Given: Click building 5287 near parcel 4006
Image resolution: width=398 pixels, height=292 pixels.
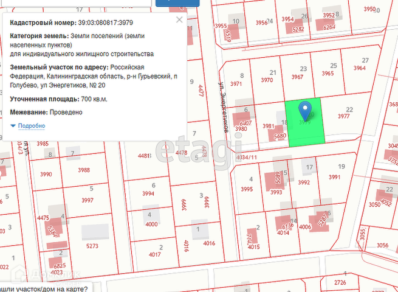Looking at the screenshot, I should click(320, 221).
